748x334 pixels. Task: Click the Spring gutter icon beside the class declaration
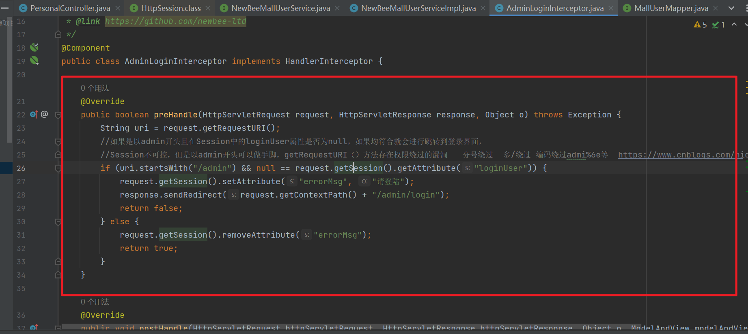[34, 61]
